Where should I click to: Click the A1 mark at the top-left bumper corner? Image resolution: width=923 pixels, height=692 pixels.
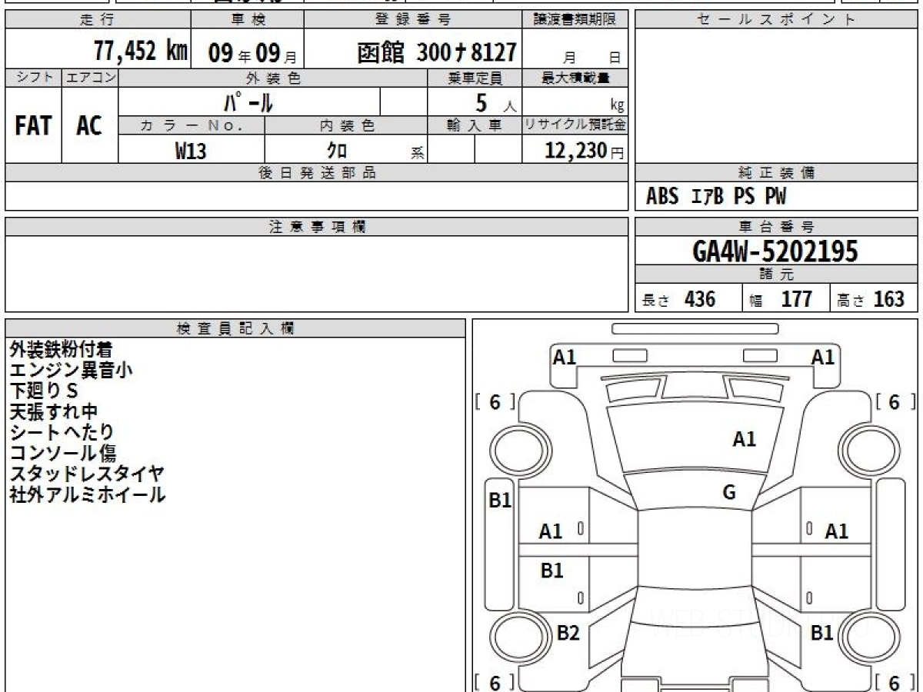[565, 357]
